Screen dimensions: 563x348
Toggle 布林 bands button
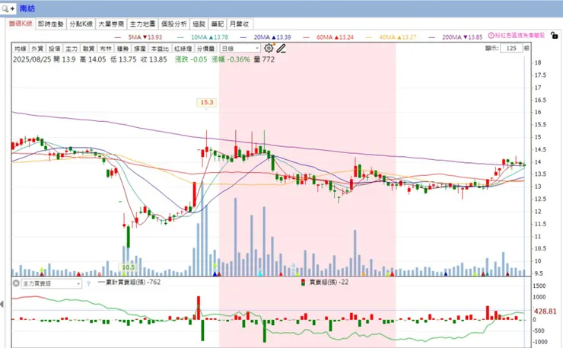(106, 49)
